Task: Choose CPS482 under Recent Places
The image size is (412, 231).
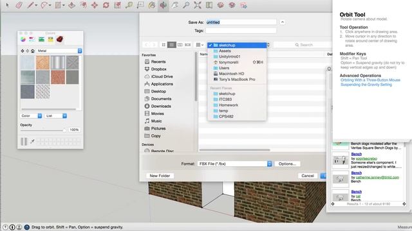Action: click(237, 117)
